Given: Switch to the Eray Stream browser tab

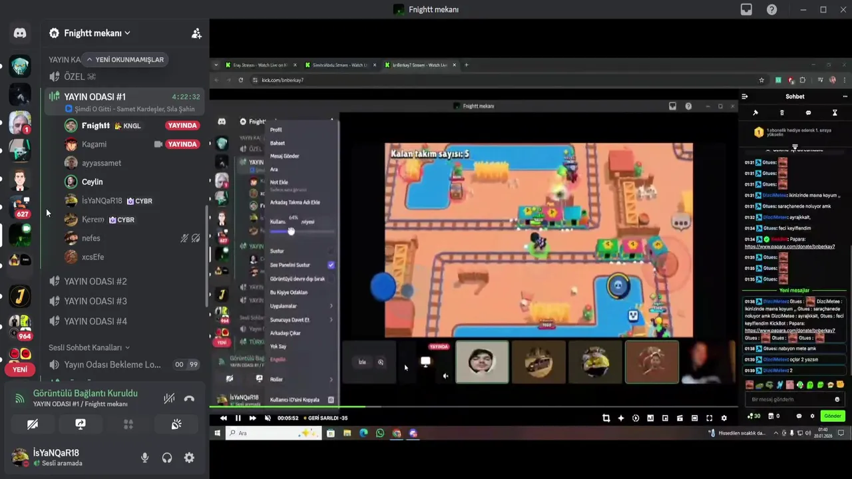Looking at the screenshot, I should pos(261,65).
